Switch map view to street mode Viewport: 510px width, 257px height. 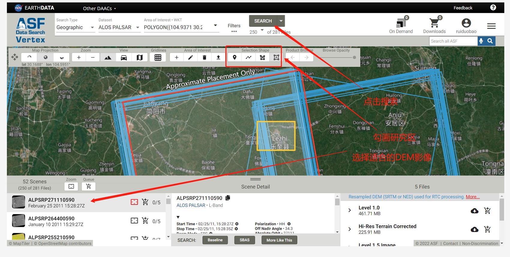point(124,57)
